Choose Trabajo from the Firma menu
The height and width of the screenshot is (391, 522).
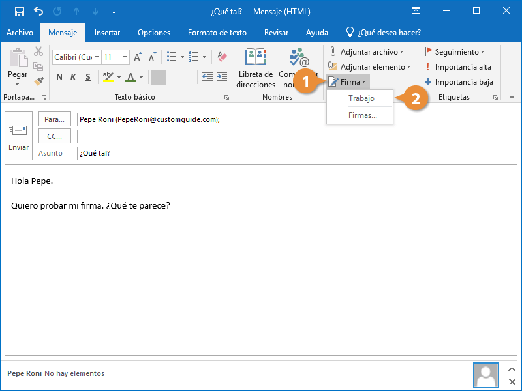coord(361,98)
